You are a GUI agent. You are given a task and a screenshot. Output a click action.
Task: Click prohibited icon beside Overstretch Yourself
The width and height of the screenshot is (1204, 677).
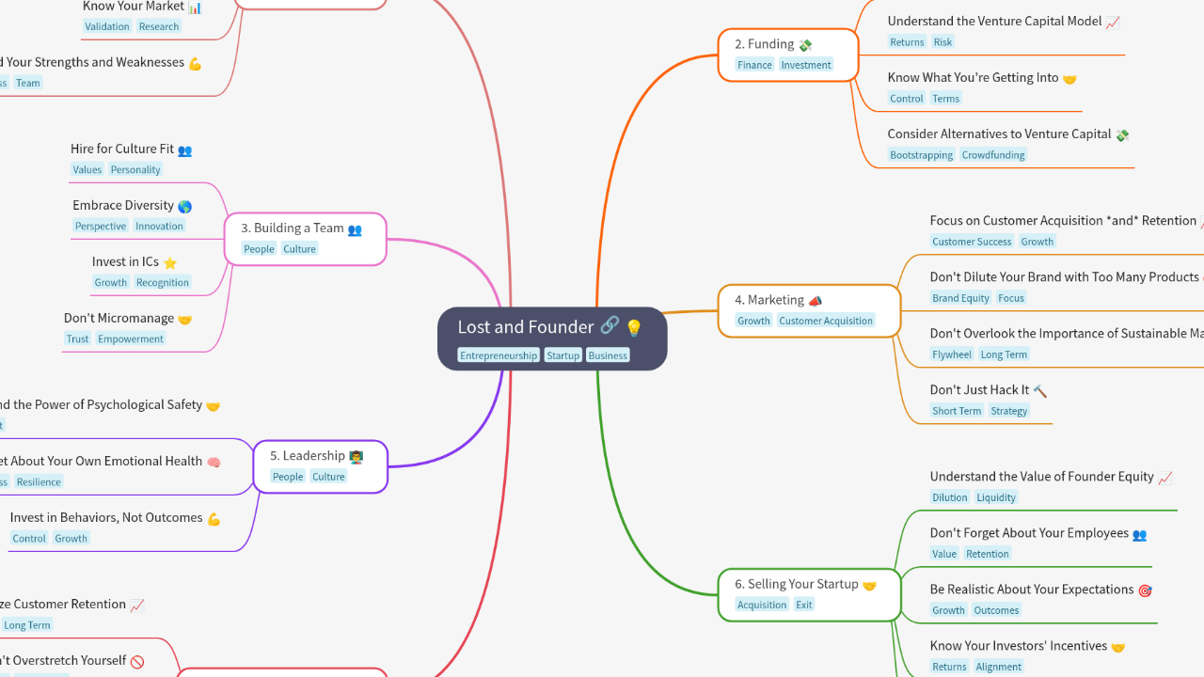coord(137,661)
